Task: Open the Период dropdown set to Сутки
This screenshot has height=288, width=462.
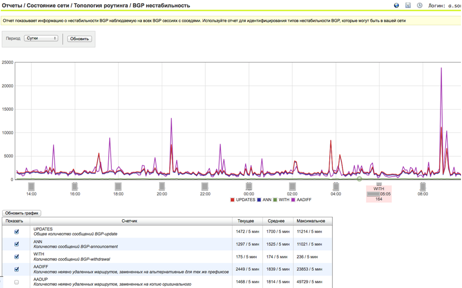Action: [41, 38]
